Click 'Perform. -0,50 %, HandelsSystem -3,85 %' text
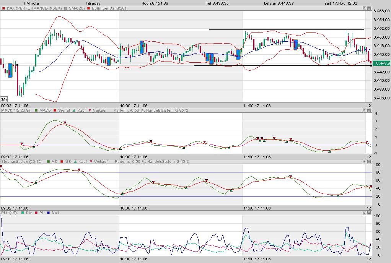 point(151,110)
